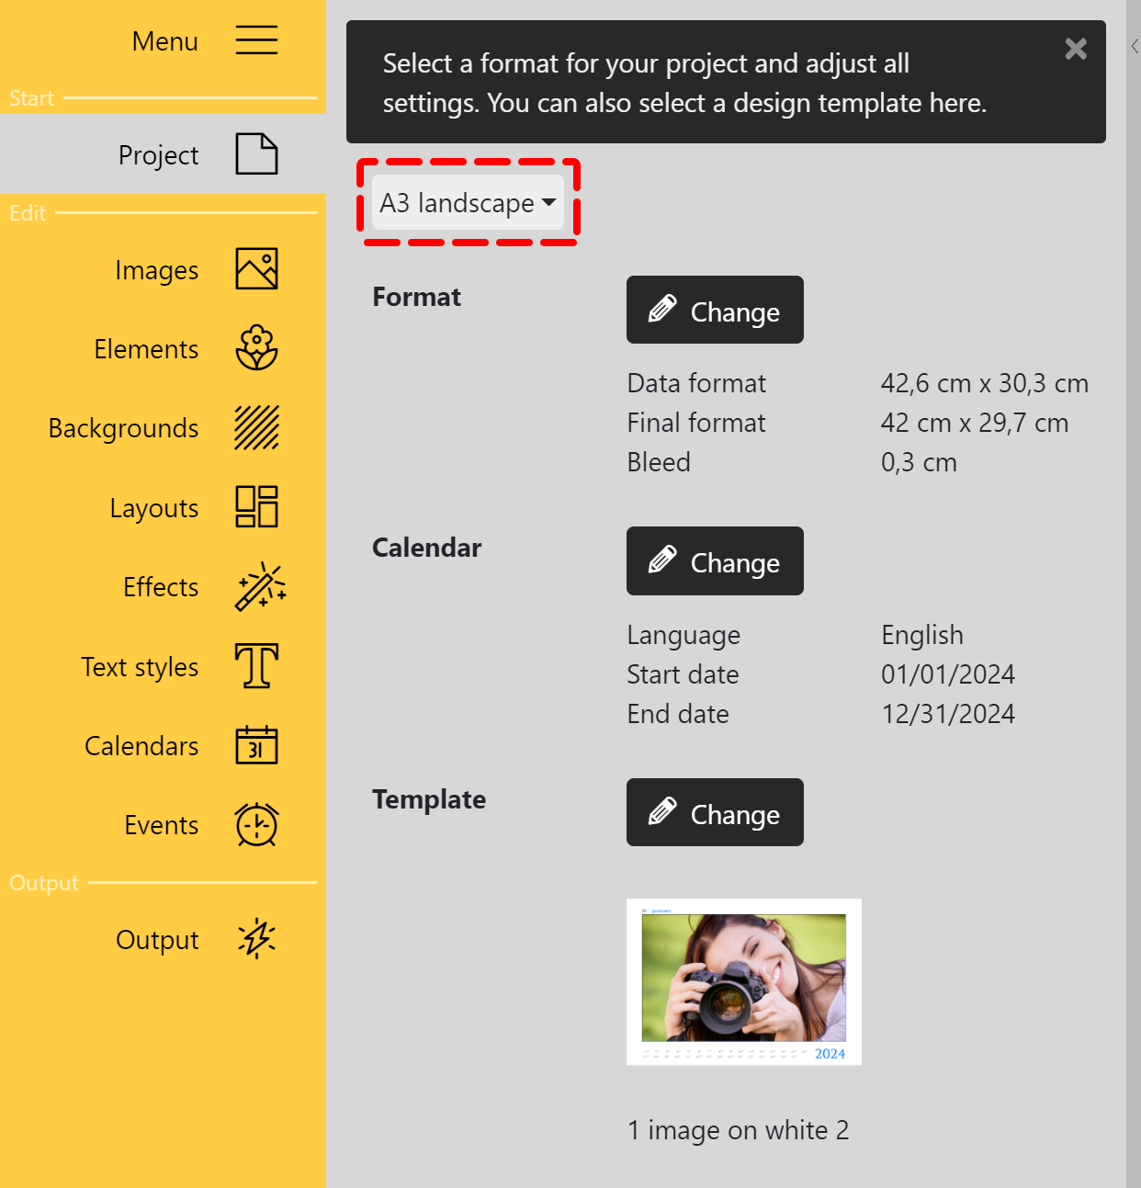Open the Calendars date icon
Image resolution: width=1141 pixels, height=1188 pixels.
click(x=256, y=745)
